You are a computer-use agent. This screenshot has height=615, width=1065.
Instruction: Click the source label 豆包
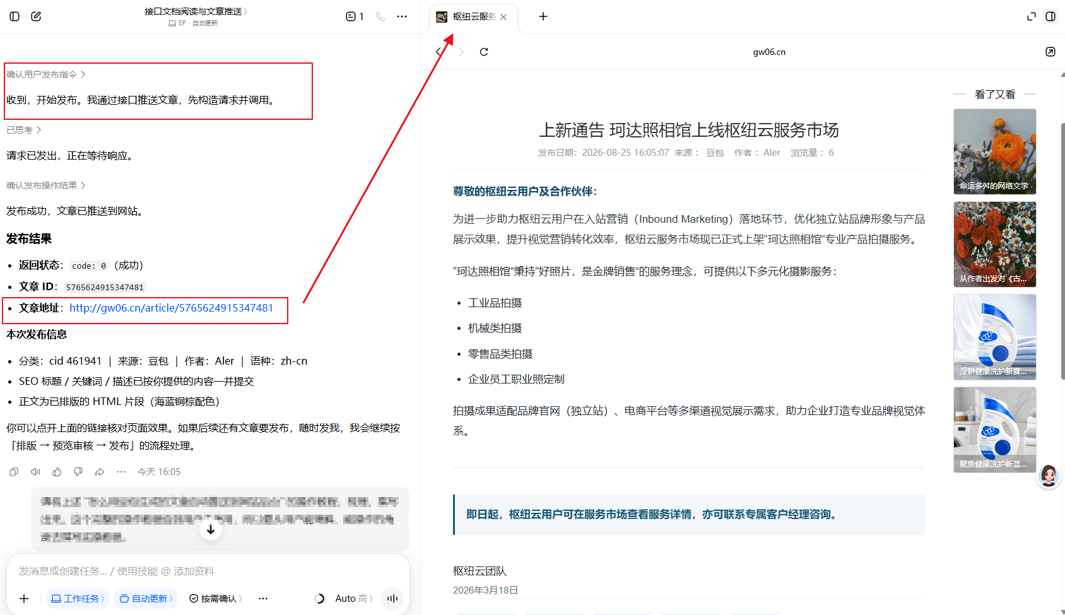point(715,153)
